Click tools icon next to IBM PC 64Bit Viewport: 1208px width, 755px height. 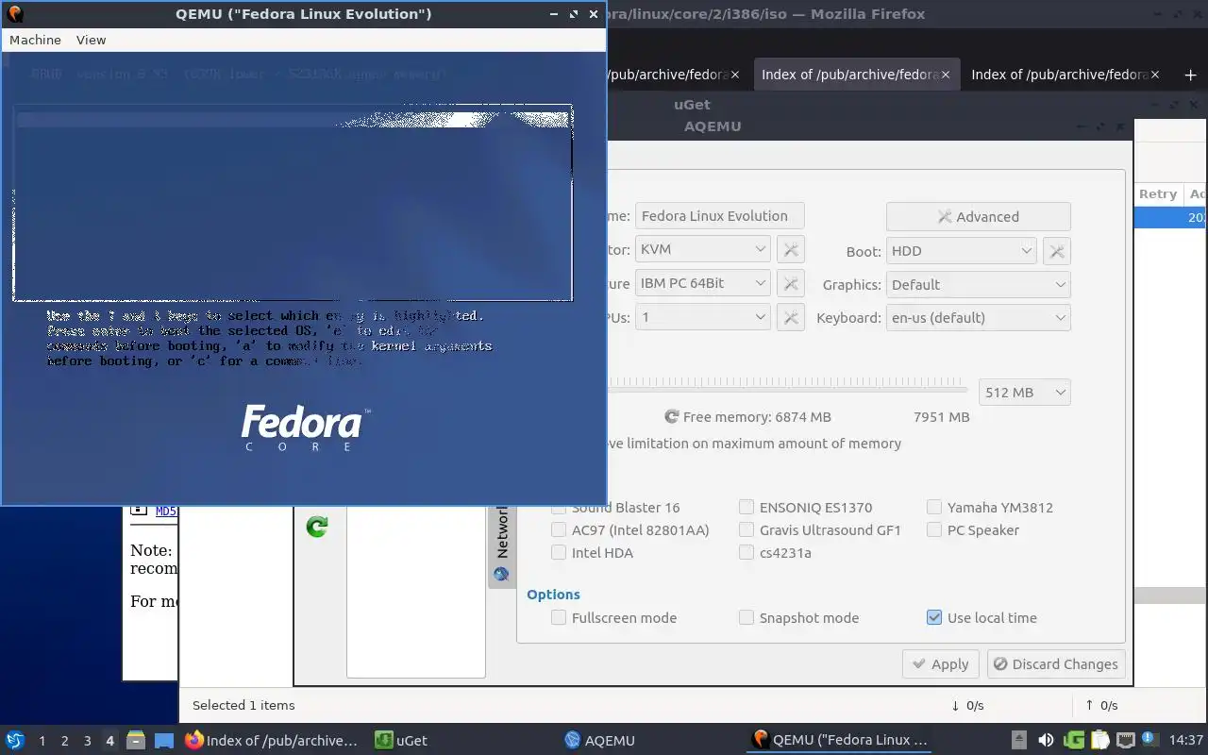(x=791, y=283)
